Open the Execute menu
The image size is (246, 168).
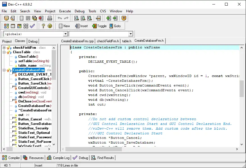[x=65, y=11]
